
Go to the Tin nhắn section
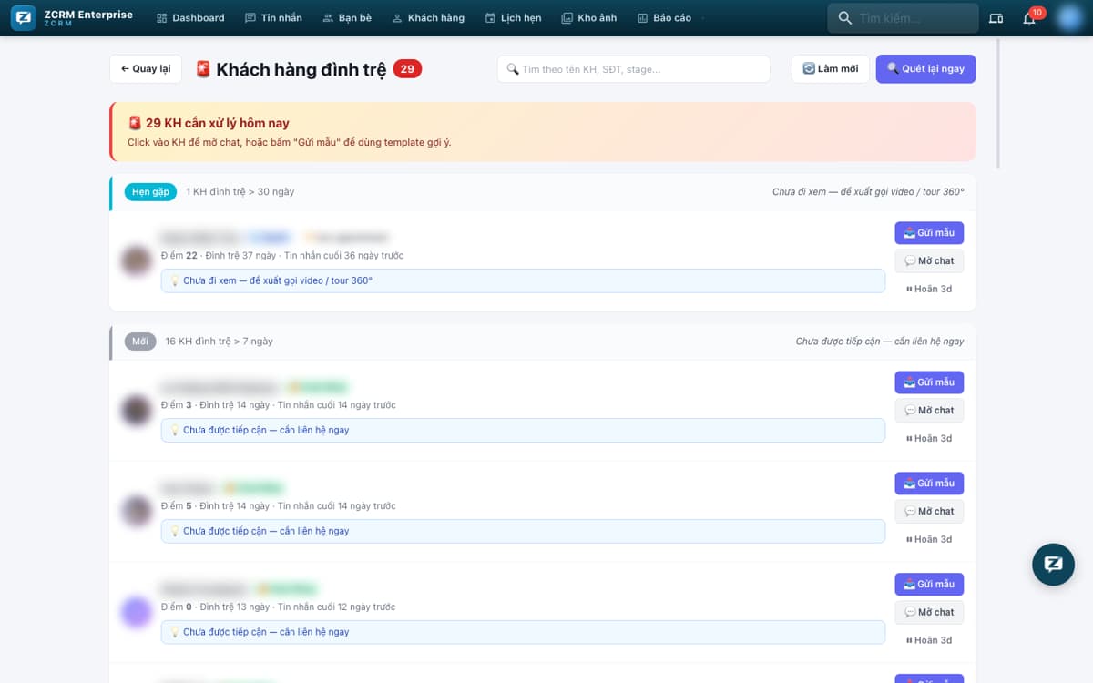(x=273, y=17)
